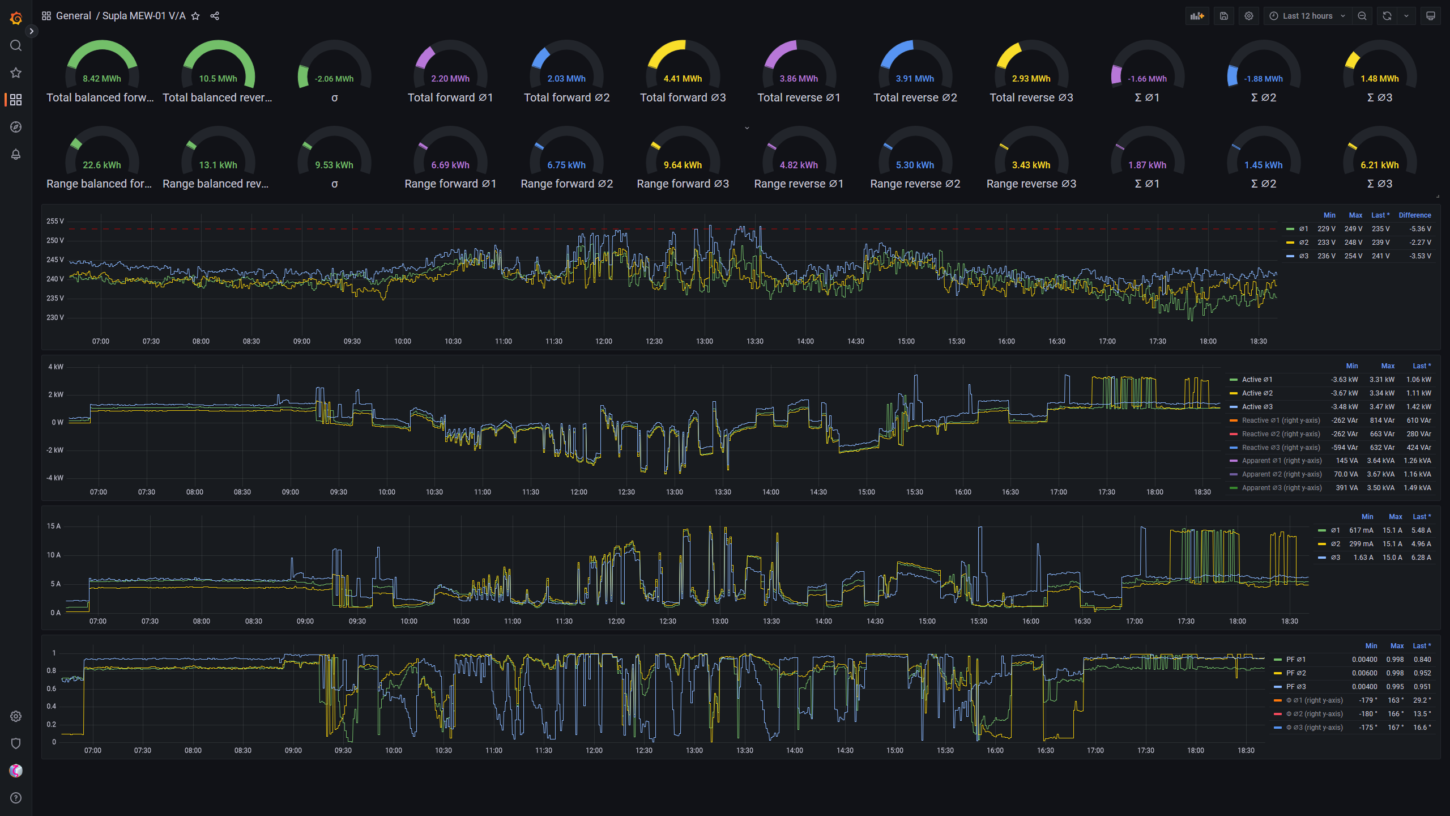
Task: Click the Grafana logo home icon
Action: (16, 18)
